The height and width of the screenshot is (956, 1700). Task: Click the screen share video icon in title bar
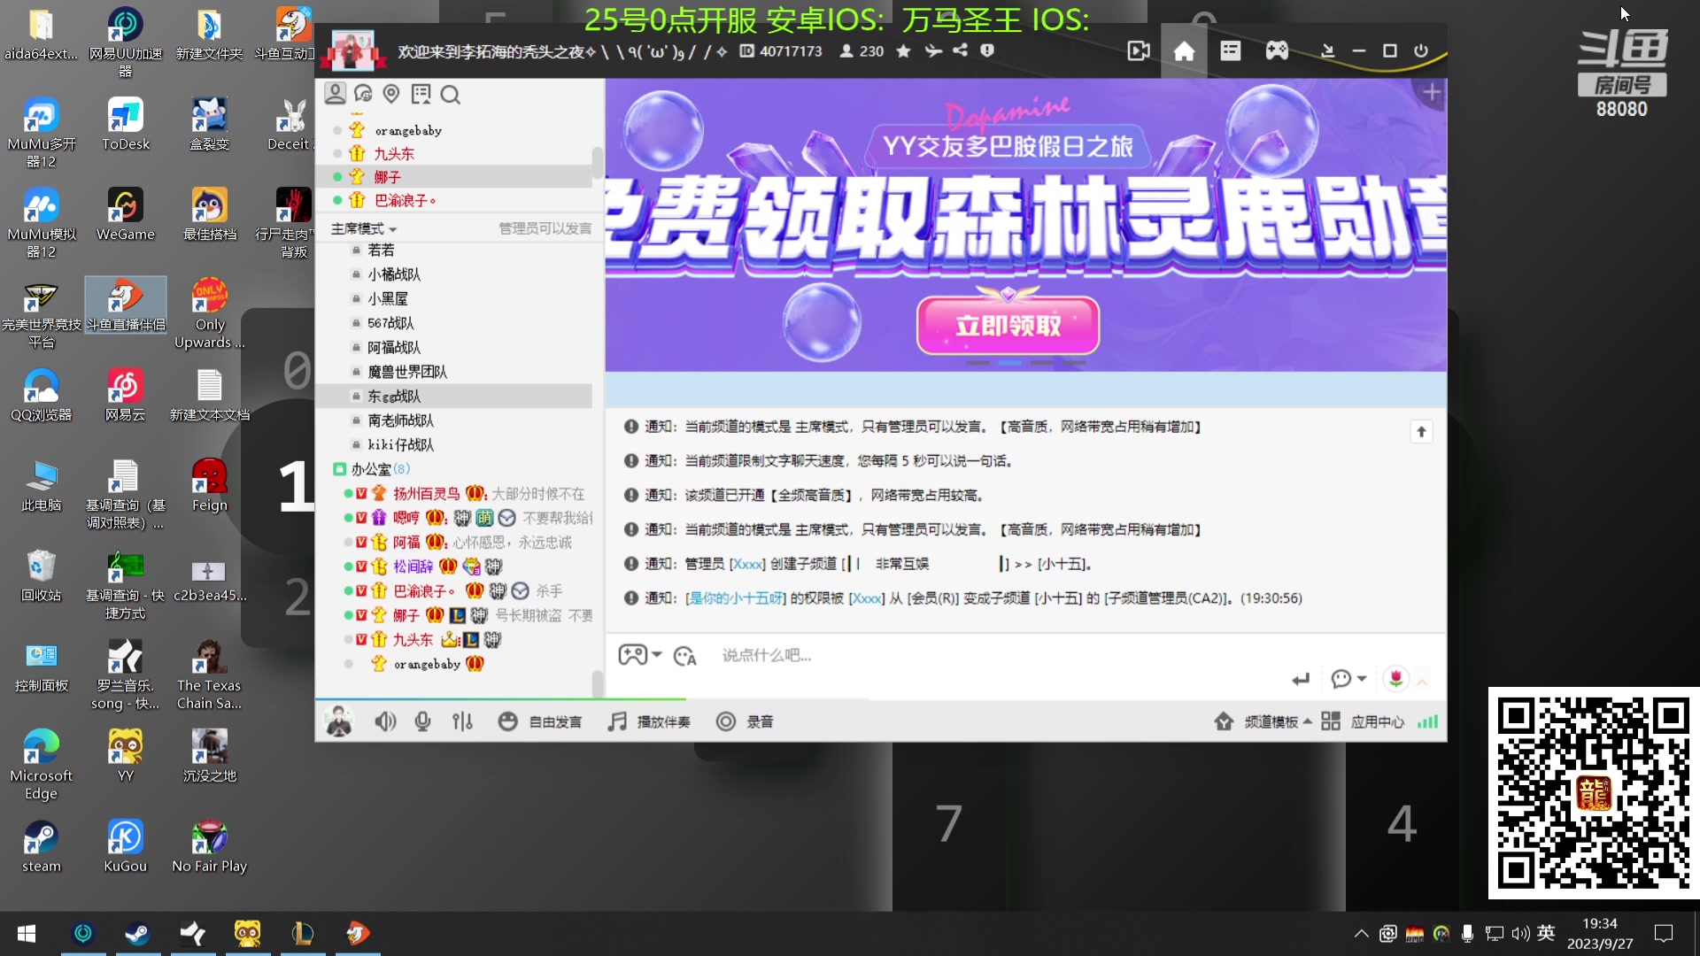coord(1137,50)
